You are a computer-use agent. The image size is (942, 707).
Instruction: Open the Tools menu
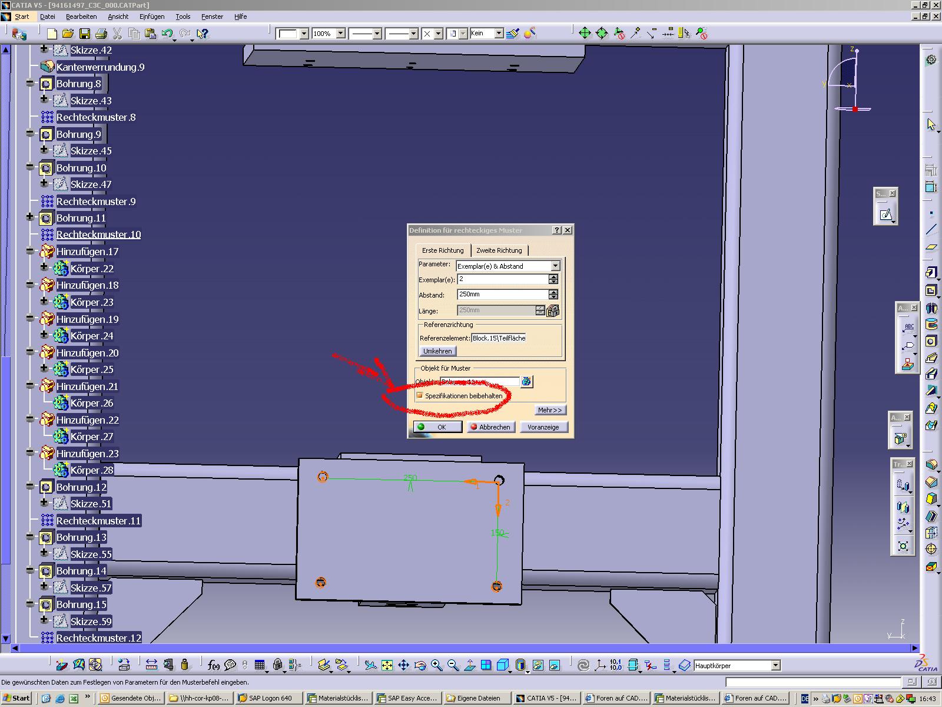coord(183,16)
